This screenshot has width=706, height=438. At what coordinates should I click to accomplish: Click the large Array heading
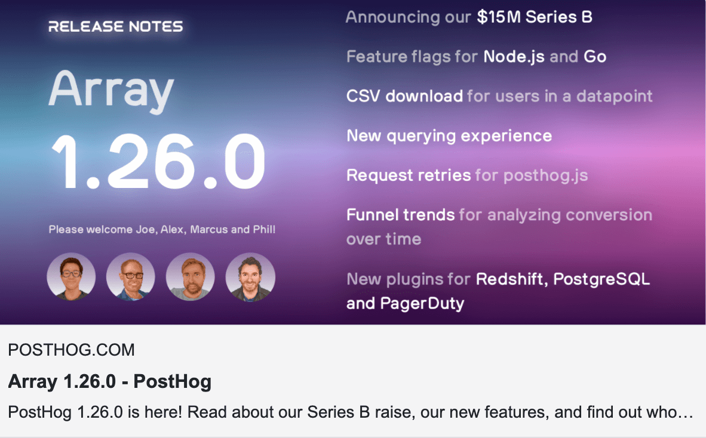coord(110,91)
